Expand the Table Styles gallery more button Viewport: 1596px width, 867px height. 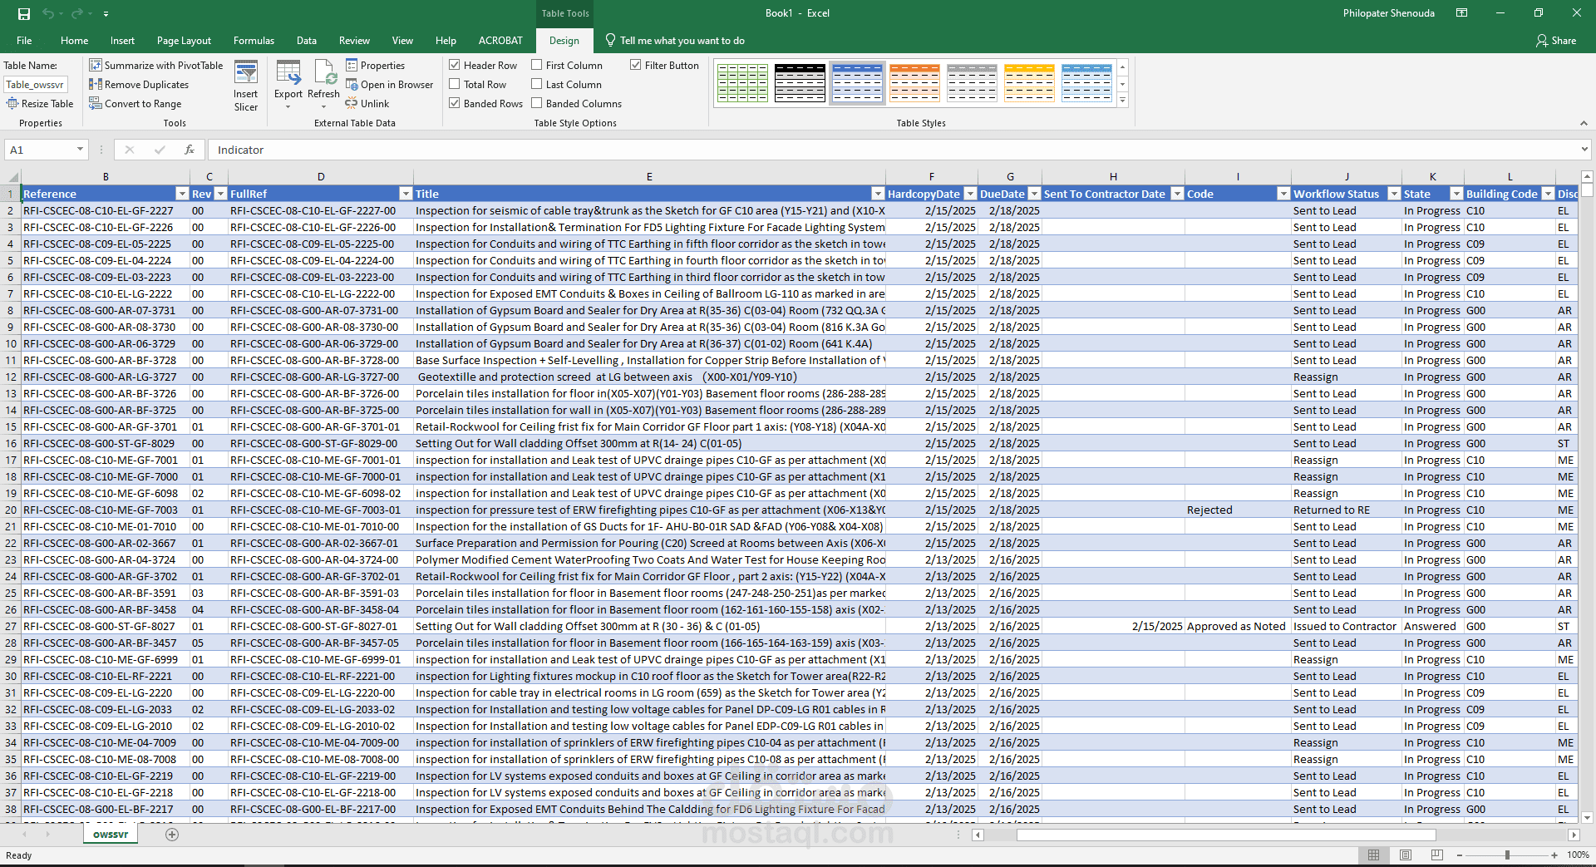tap(1122, 101)
